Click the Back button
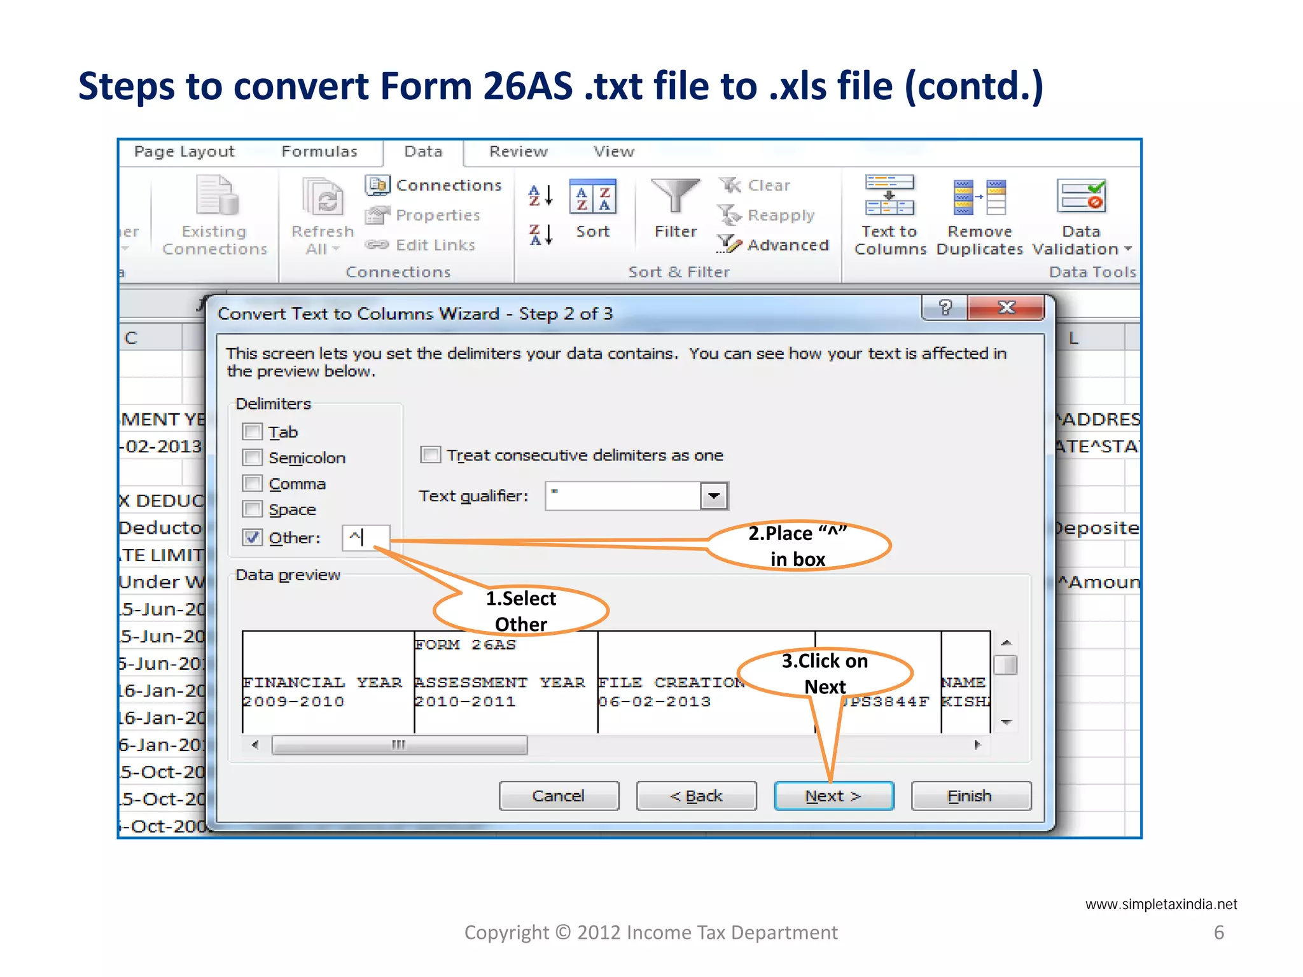This screenshot has height=977, width=1303. tap(696, 796)
